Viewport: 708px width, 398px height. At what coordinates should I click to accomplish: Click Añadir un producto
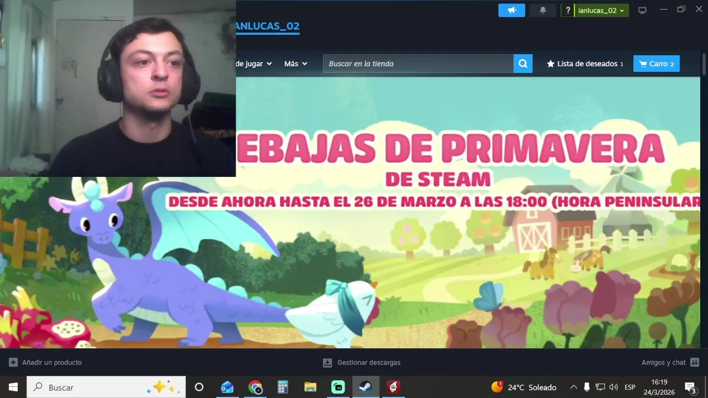coord(52,363)
